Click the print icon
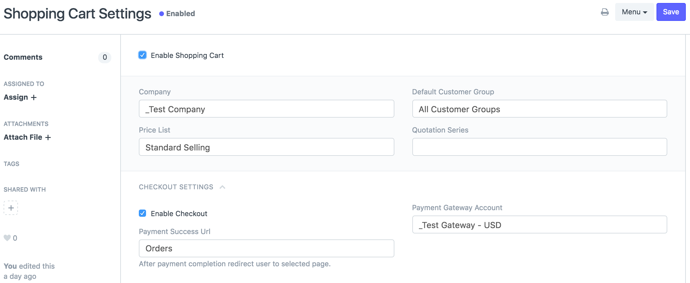The image size is (690, 283). (605, 12)
